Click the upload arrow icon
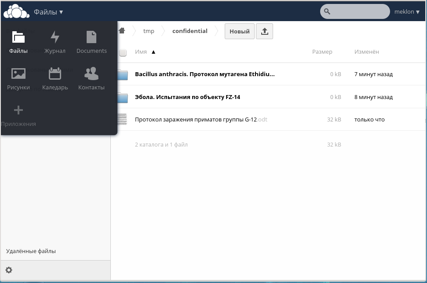This screenshot has height=283, width=427. (x=264, y=31)
